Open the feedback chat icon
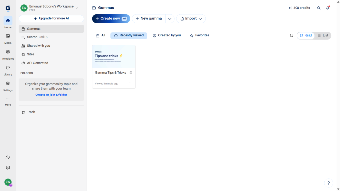The image size is (340, 191). [8, 168]
